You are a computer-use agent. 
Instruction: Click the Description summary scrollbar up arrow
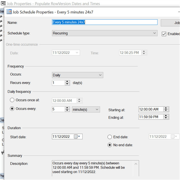coord(136,164)
